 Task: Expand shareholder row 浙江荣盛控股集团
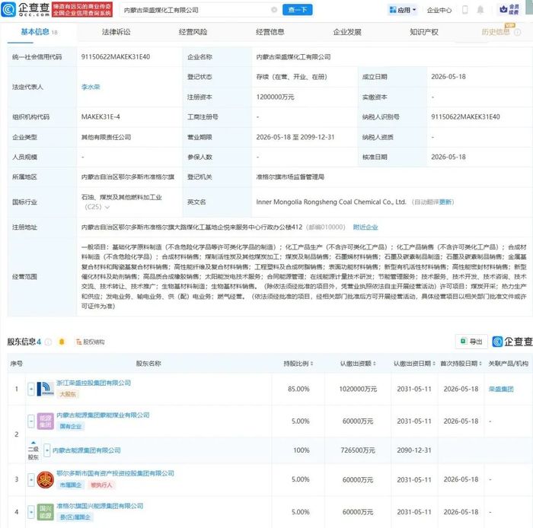31,389
